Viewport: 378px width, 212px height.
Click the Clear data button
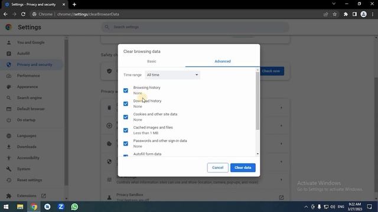coord(243,167)
